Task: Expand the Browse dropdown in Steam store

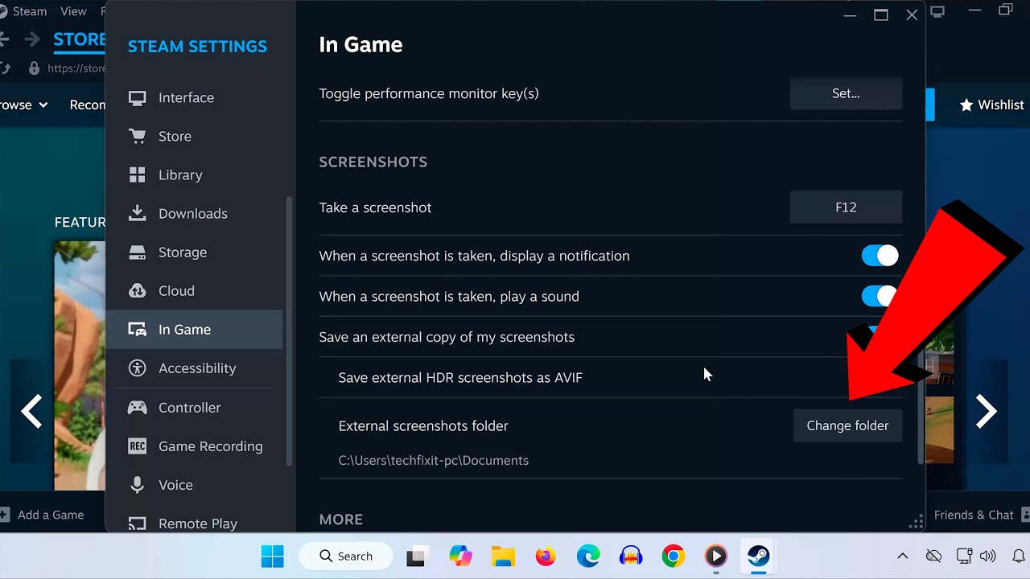Action: (x=24, y=105)
